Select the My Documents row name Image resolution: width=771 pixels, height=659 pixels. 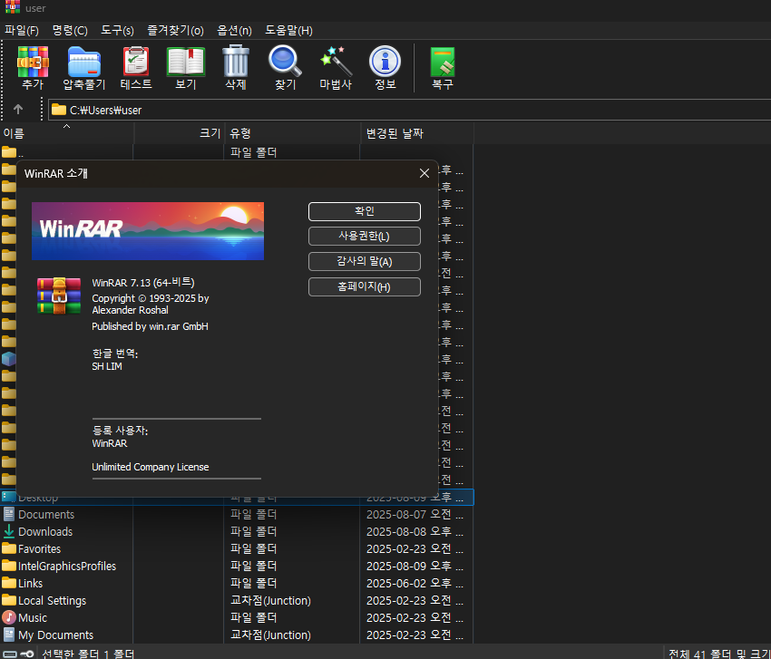pyautogui.click(x=55, y=635)
